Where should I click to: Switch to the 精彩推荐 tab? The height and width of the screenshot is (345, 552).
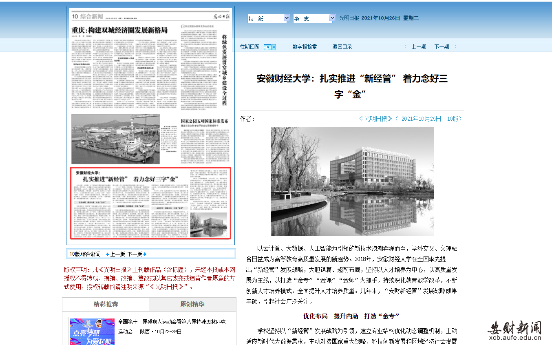[x=106, y=304]
